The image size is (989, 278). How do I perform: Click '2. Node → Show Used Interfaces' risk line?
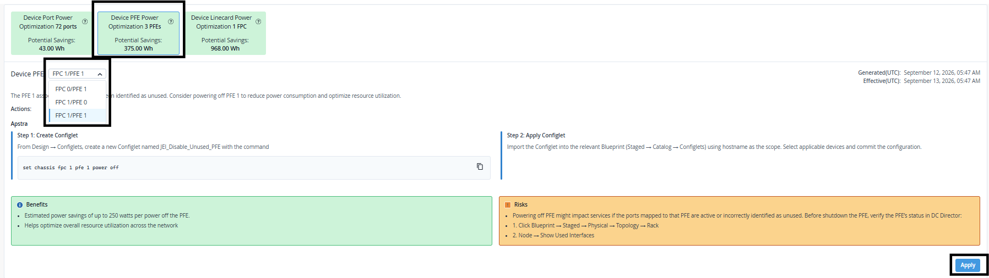553,235
